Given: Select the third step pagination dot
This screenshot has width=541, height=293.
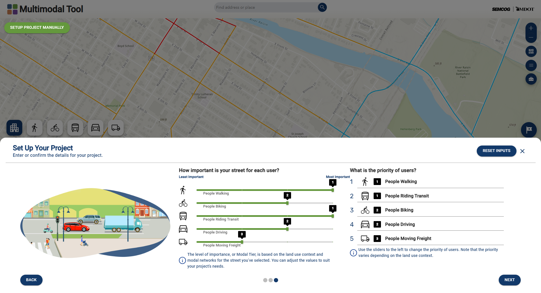Looking at the screenshot, I should click(x=276, y=280).
